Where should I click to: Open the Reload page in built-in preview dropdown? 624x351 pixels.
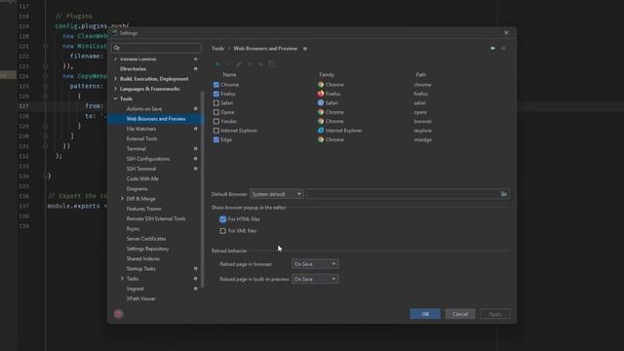pos(315,279)
